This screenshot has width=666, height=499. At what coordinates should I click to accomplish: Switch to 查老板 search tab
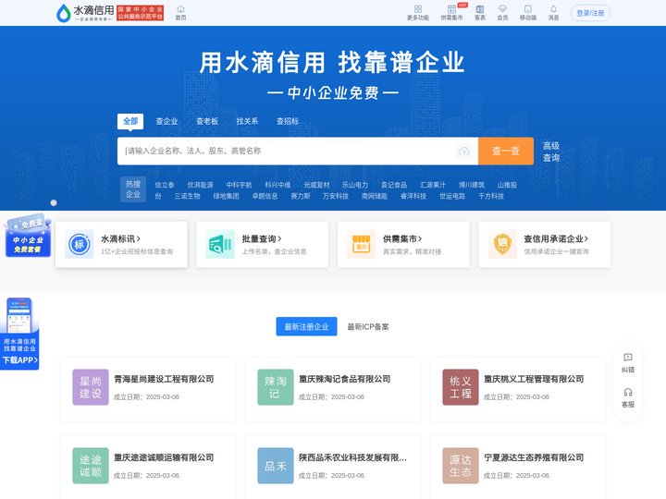tap(207, 121)
